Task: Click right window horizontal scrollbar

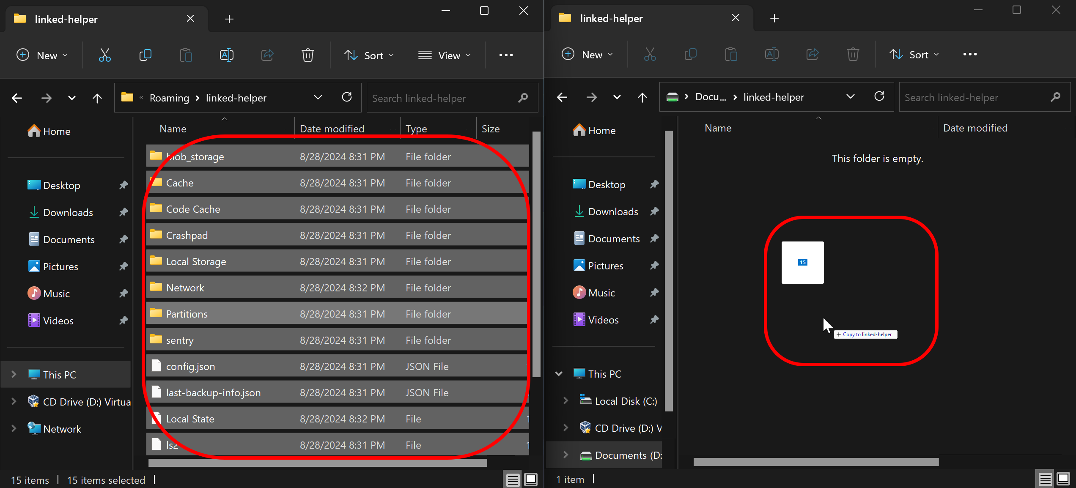Action: 816,462
